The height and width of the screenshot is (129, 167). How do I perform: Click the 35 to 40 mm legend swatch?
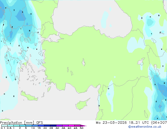[65, 126]
